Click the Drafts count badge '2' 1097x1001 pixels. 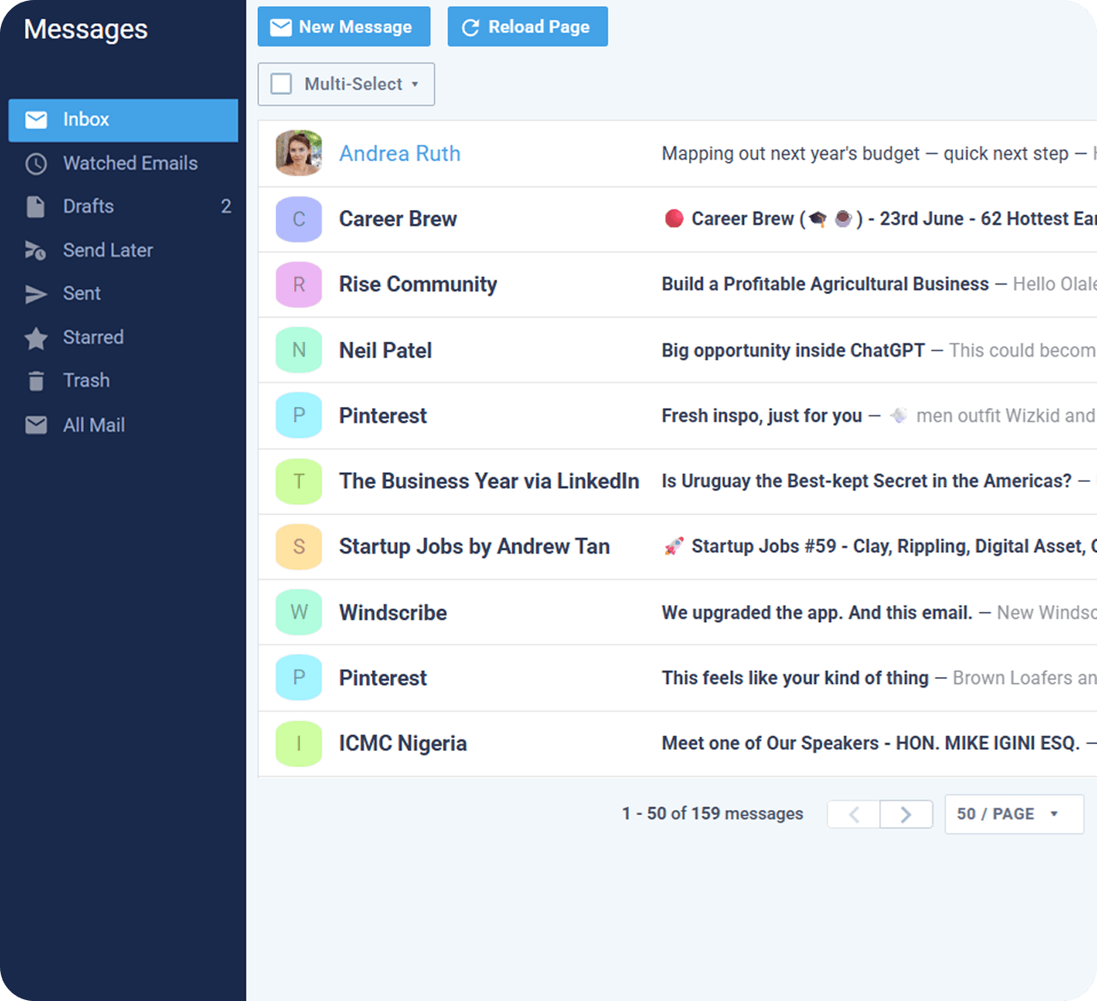(x=226, y=207)
